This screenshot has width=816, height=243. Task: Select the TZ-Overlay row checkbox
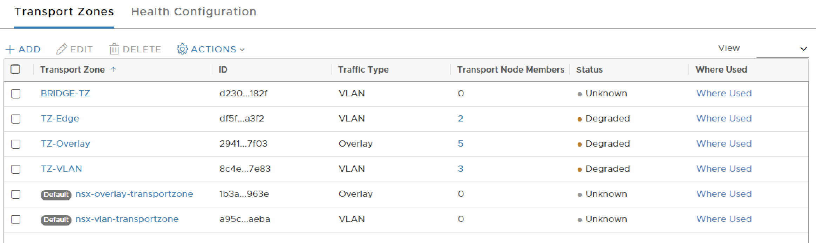(16, 144)
